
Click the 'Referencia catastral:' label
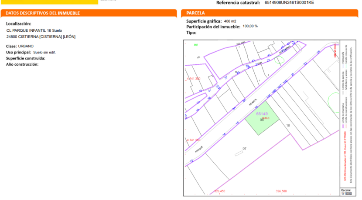(238, 3)
